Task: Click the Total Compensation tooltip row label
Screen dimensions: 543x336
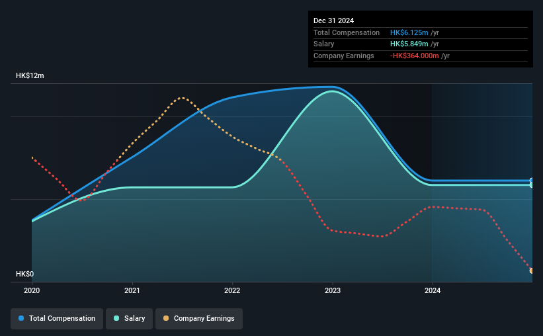Action: (x=347, y=32)
